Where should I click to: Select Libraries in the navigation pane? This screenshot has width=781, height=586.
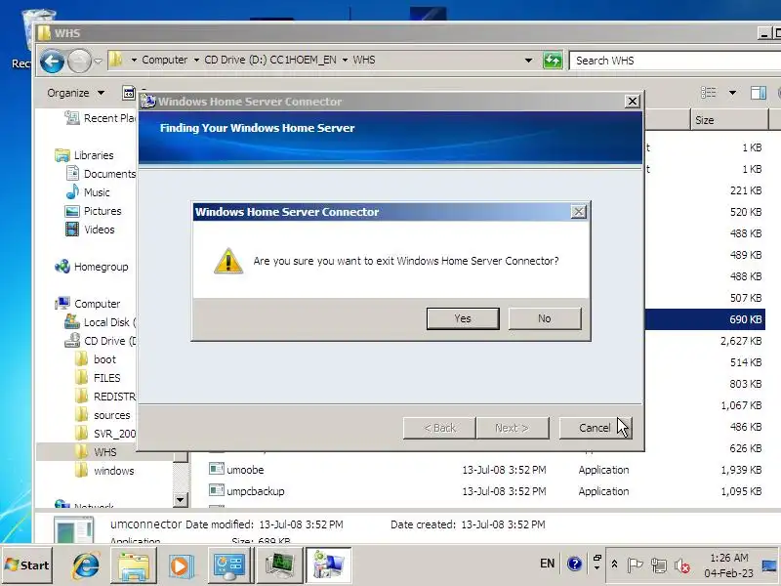[x=84, y=155]
